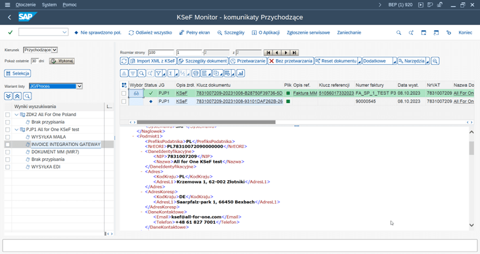Click the Import XML z KSeF button
Screen dimensions: 480x254
(x=152, y=61)
